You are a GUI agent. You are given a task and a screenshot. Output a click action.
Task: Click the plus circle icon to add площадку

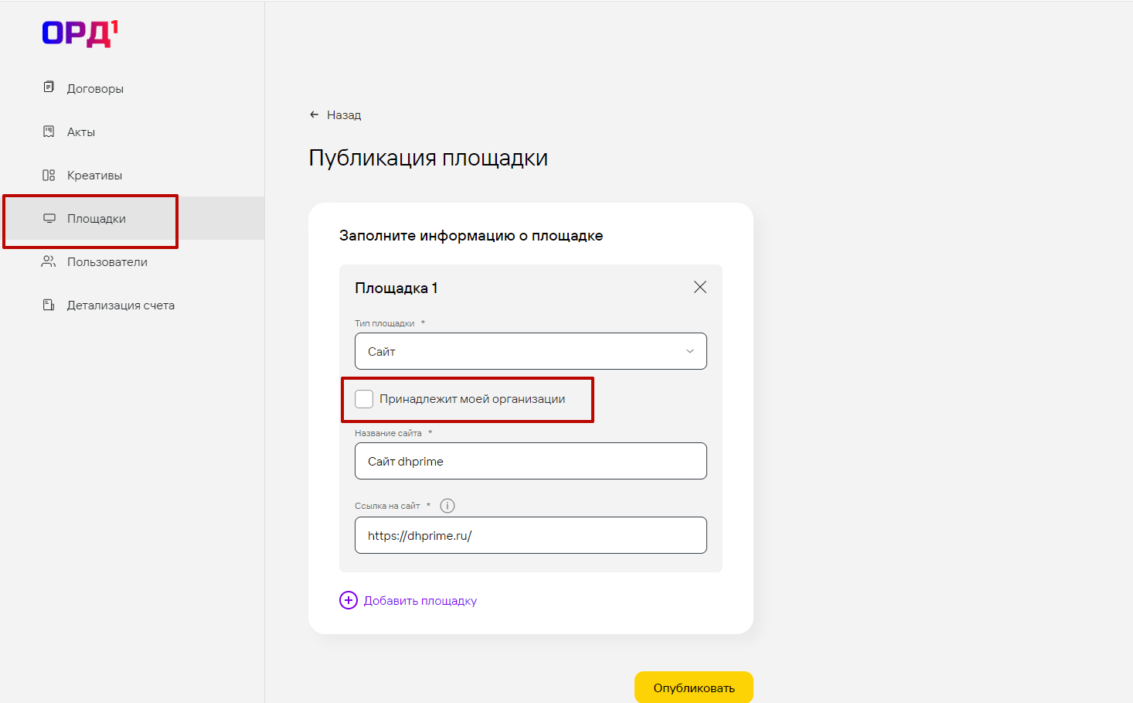[349, 600]
